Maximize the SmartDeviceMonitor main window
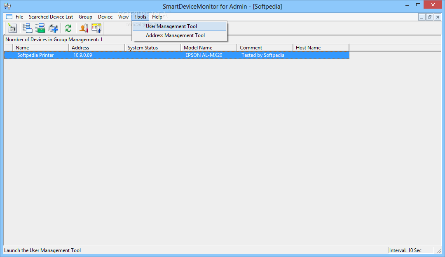This screenshot has height=257, width=445. click(x=418, y=5)
